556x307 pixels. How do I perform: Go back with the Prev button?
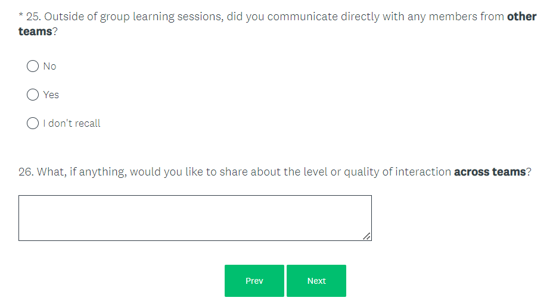click(x=254, y=281)
